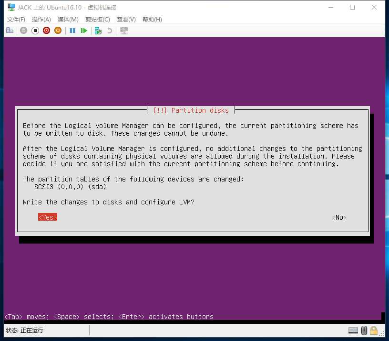Viewport: 389px width, 341px height.
Task: Click the keyboard status icon
Action: [353, 330]
